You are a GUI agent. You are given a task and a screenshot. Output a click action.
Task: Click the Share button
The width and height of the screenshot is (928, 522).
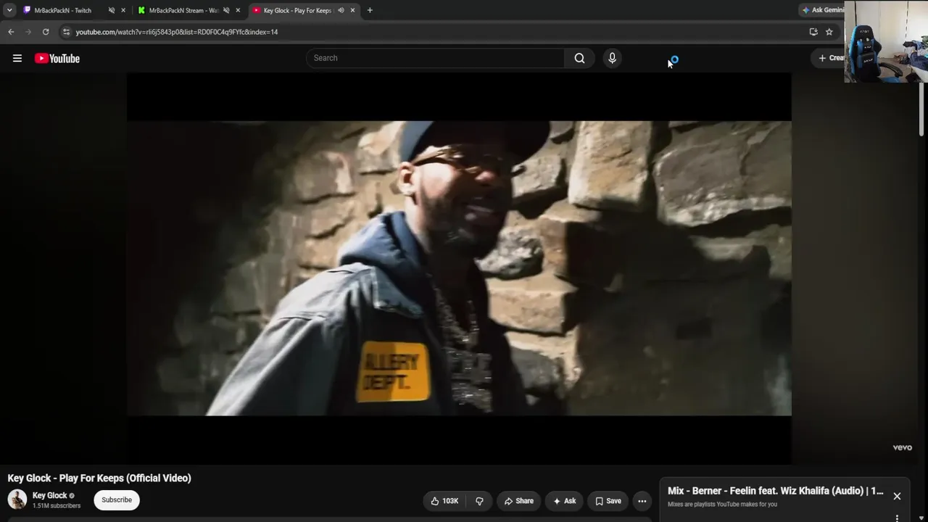pyautogui.click(x=519, y=501)
